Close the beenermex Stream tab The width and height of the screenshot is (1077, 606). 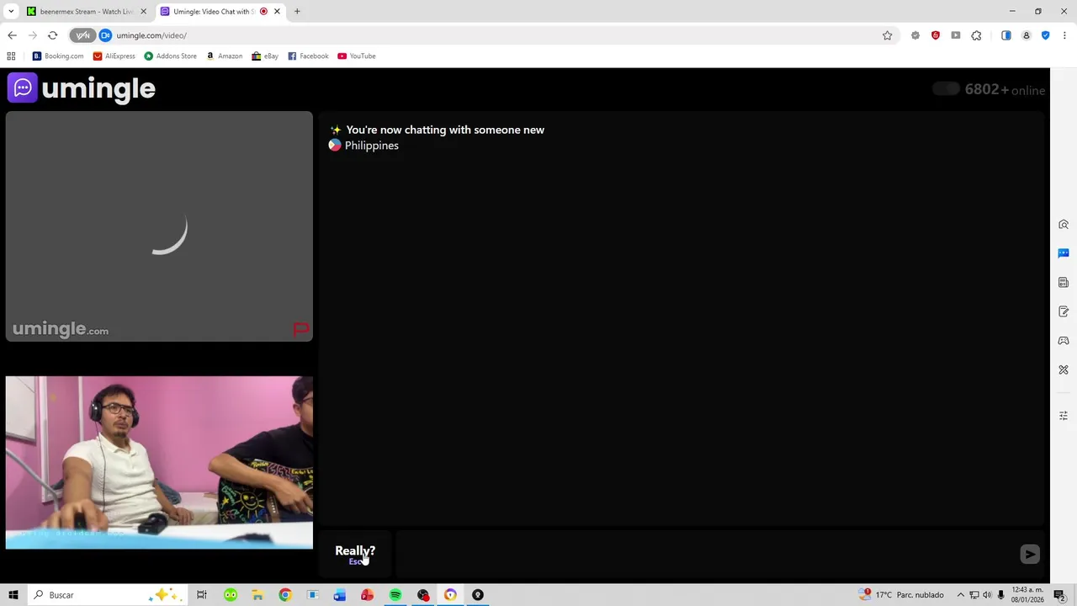[x=143, y=12]
